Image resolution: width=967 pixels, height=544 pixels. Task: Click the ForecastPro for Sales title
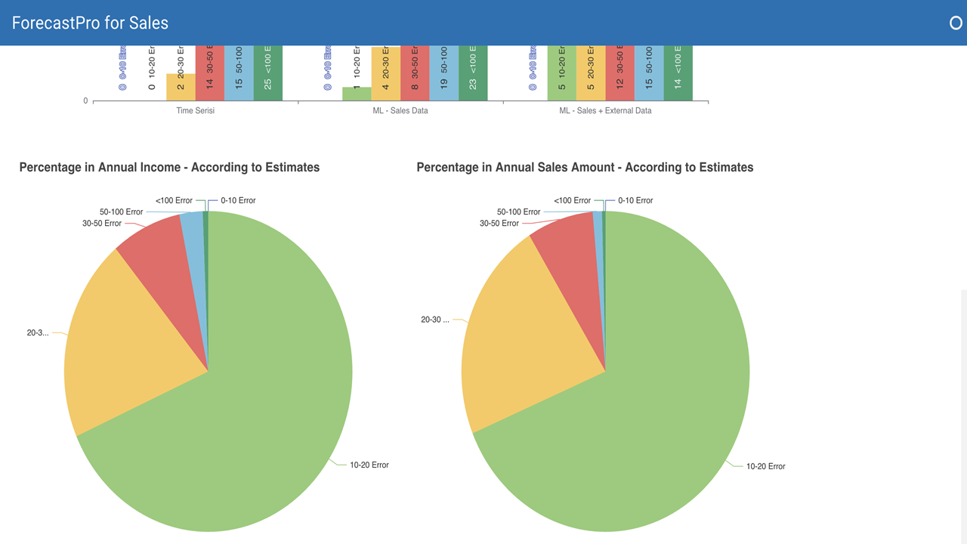click(x=90, y=23)
